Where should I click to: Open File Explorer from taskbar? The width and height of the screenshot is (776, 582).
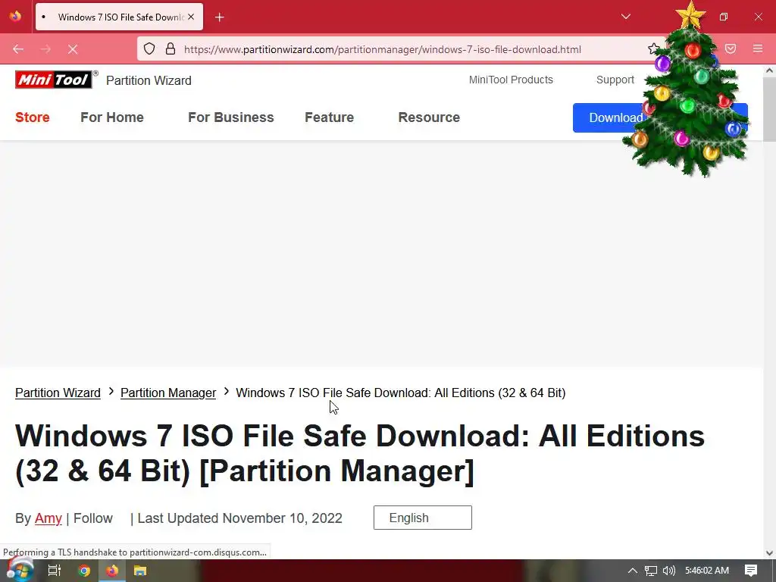pyautogui.click(x=140, y=571)
